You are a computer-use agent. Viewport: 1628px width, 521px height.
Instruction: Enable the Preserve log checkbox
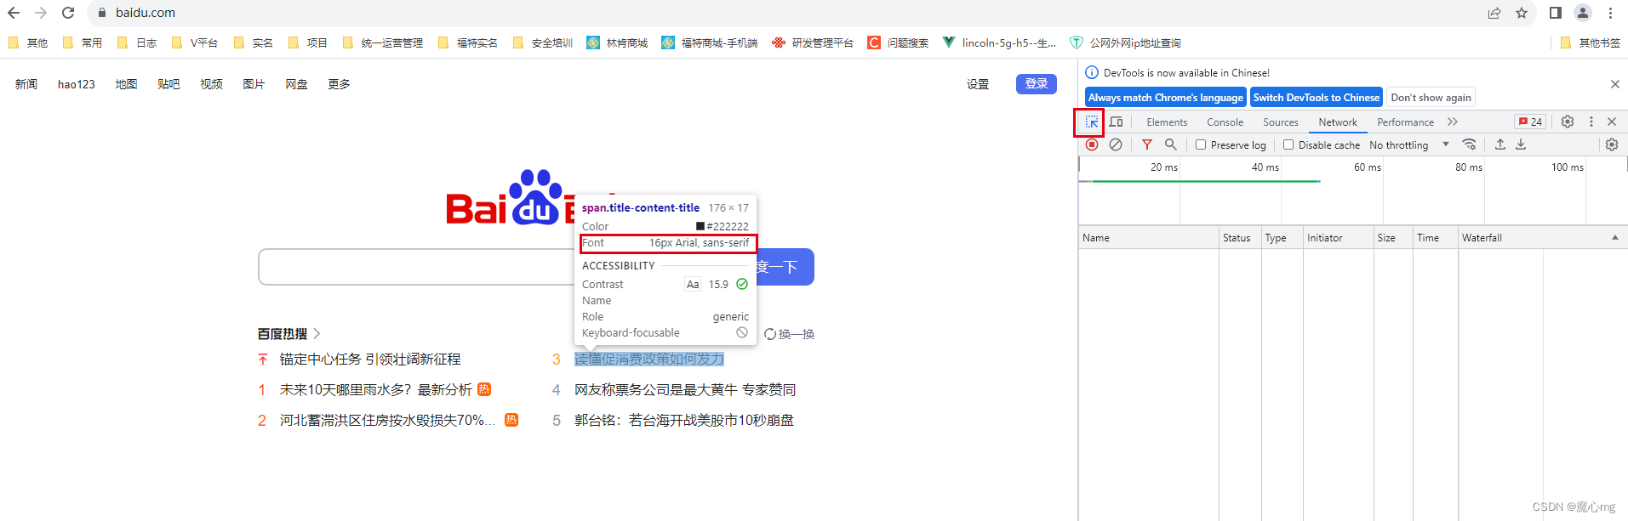[1201, 144]
